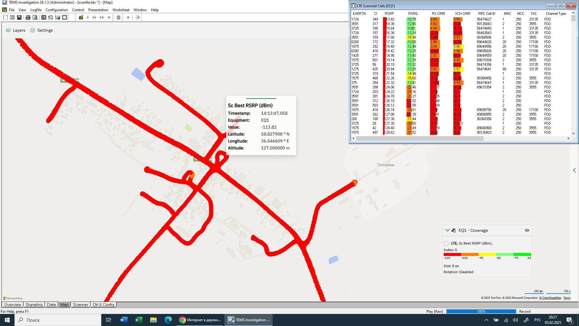Switch to the Overview worksheet tab
The height and width of the screenshot is (326, 579).
[x=13, y=305]
